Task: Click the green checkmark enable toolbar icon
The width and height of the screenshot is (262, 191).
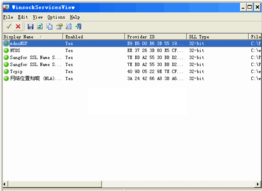Action: pos(9,26)
